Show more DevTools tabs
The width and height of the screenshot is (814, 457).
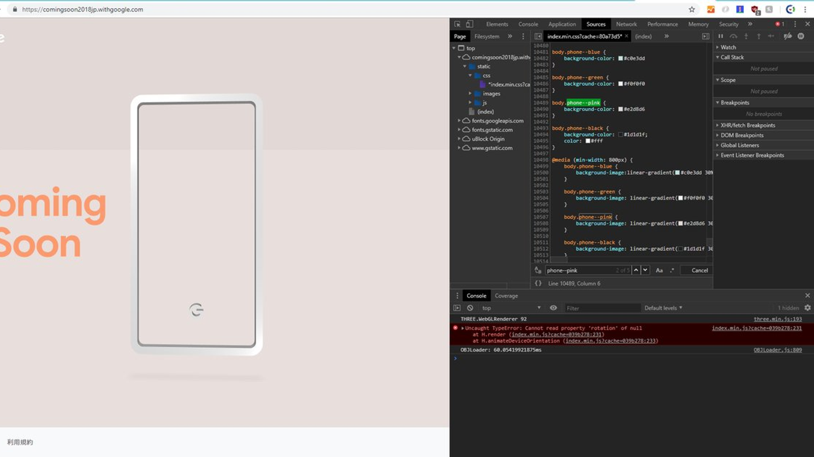[x=750, y=24]
